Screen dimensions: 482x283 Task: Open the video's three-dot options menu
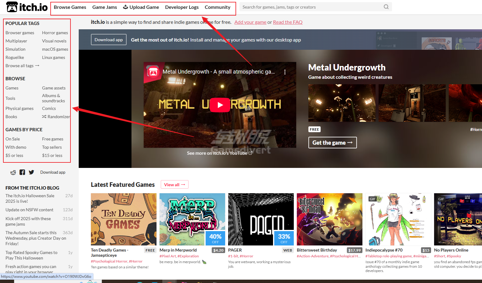click(285, 72)
